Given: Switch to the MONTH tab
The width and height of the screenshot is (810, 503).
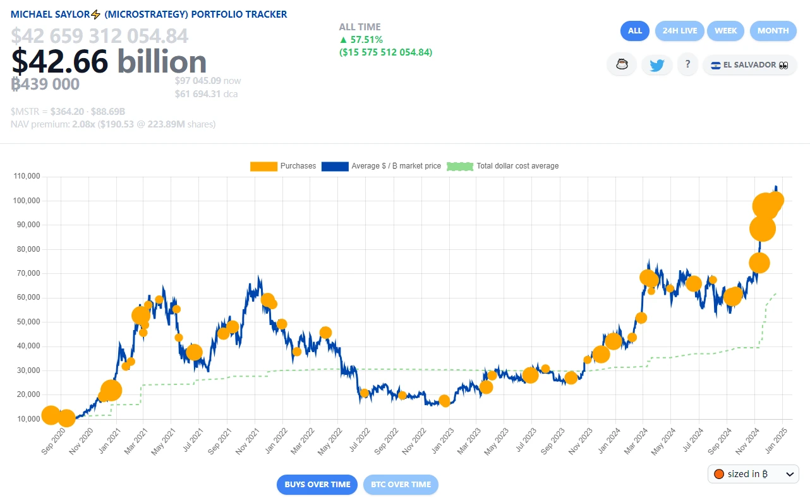Looking at the screenshot, I should click(x=773, y=30).
